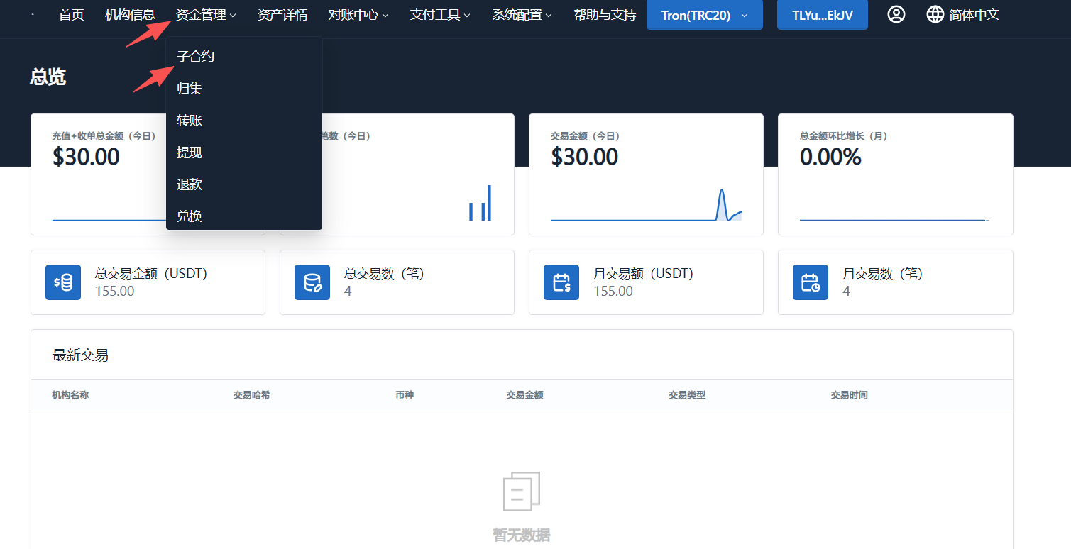This screenshot has width=1071, height=549.
Task: Click the 交易类型 column header
Action: [x=687, y=395]
